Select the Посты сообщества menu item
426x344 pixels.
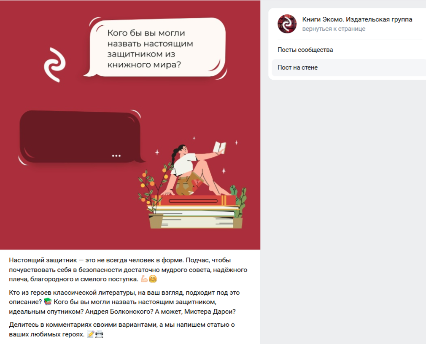(x=305, y=50)
